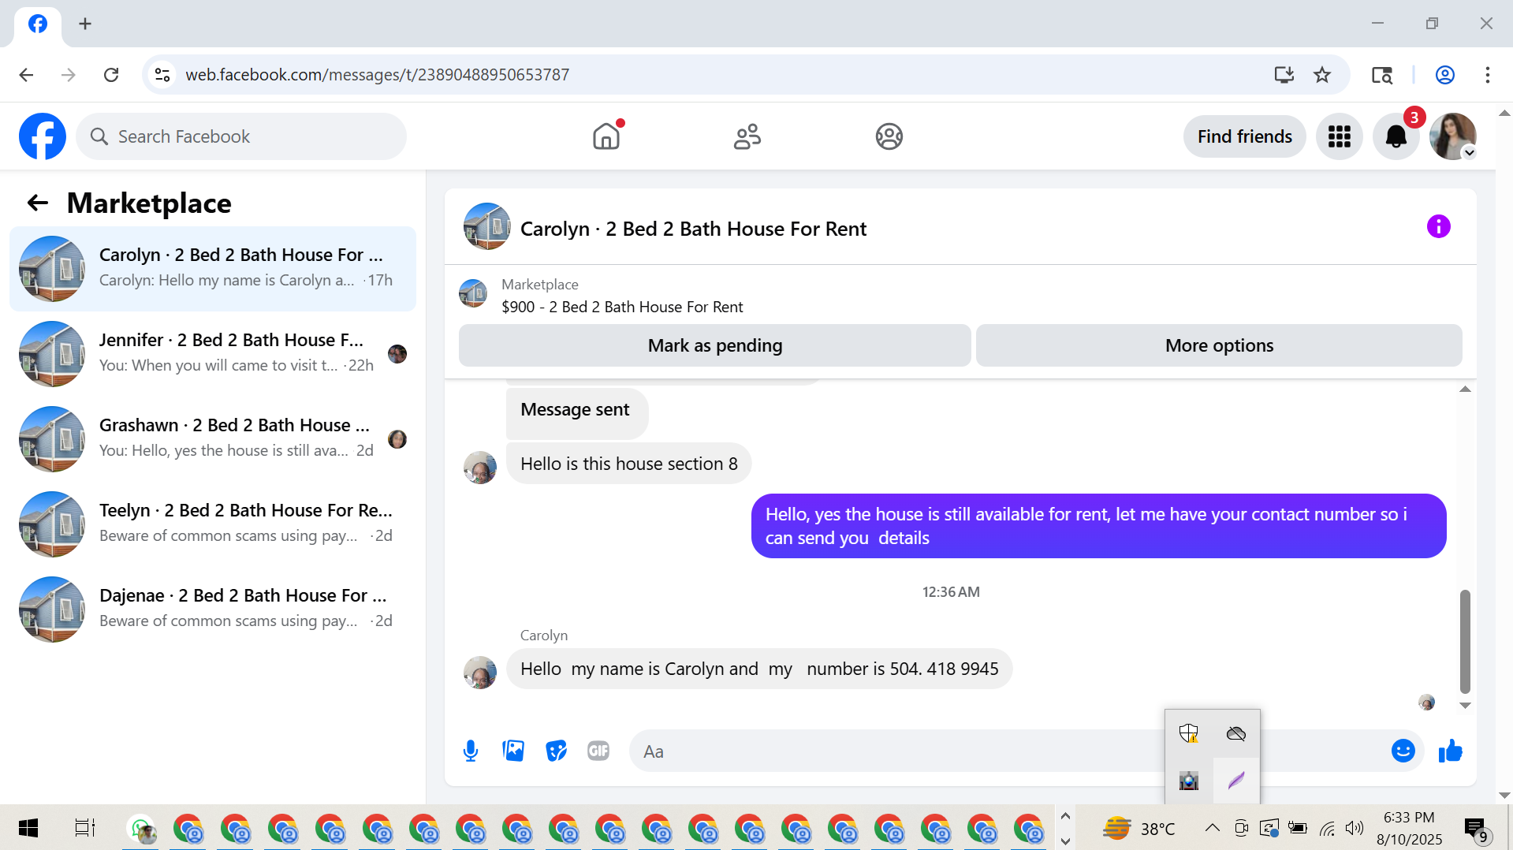Image resolution: width=1513 pixels, height=850 pixels.
Task: Open Windows notification center
Action: 1476,829
